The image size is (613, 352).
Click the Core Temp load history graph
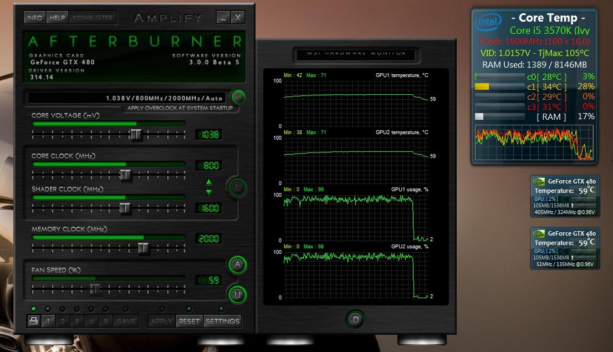(x=534, y=143)
